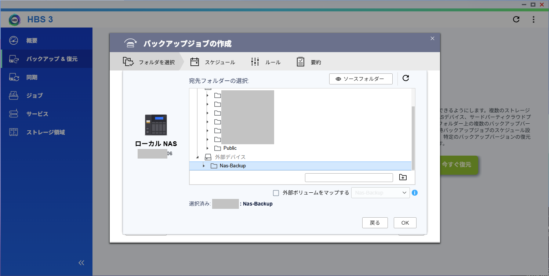Open the Nas-Backup volume dropdown
This screenshot has height=276, width=549.
pyautogui.click(x=380, y=193)
